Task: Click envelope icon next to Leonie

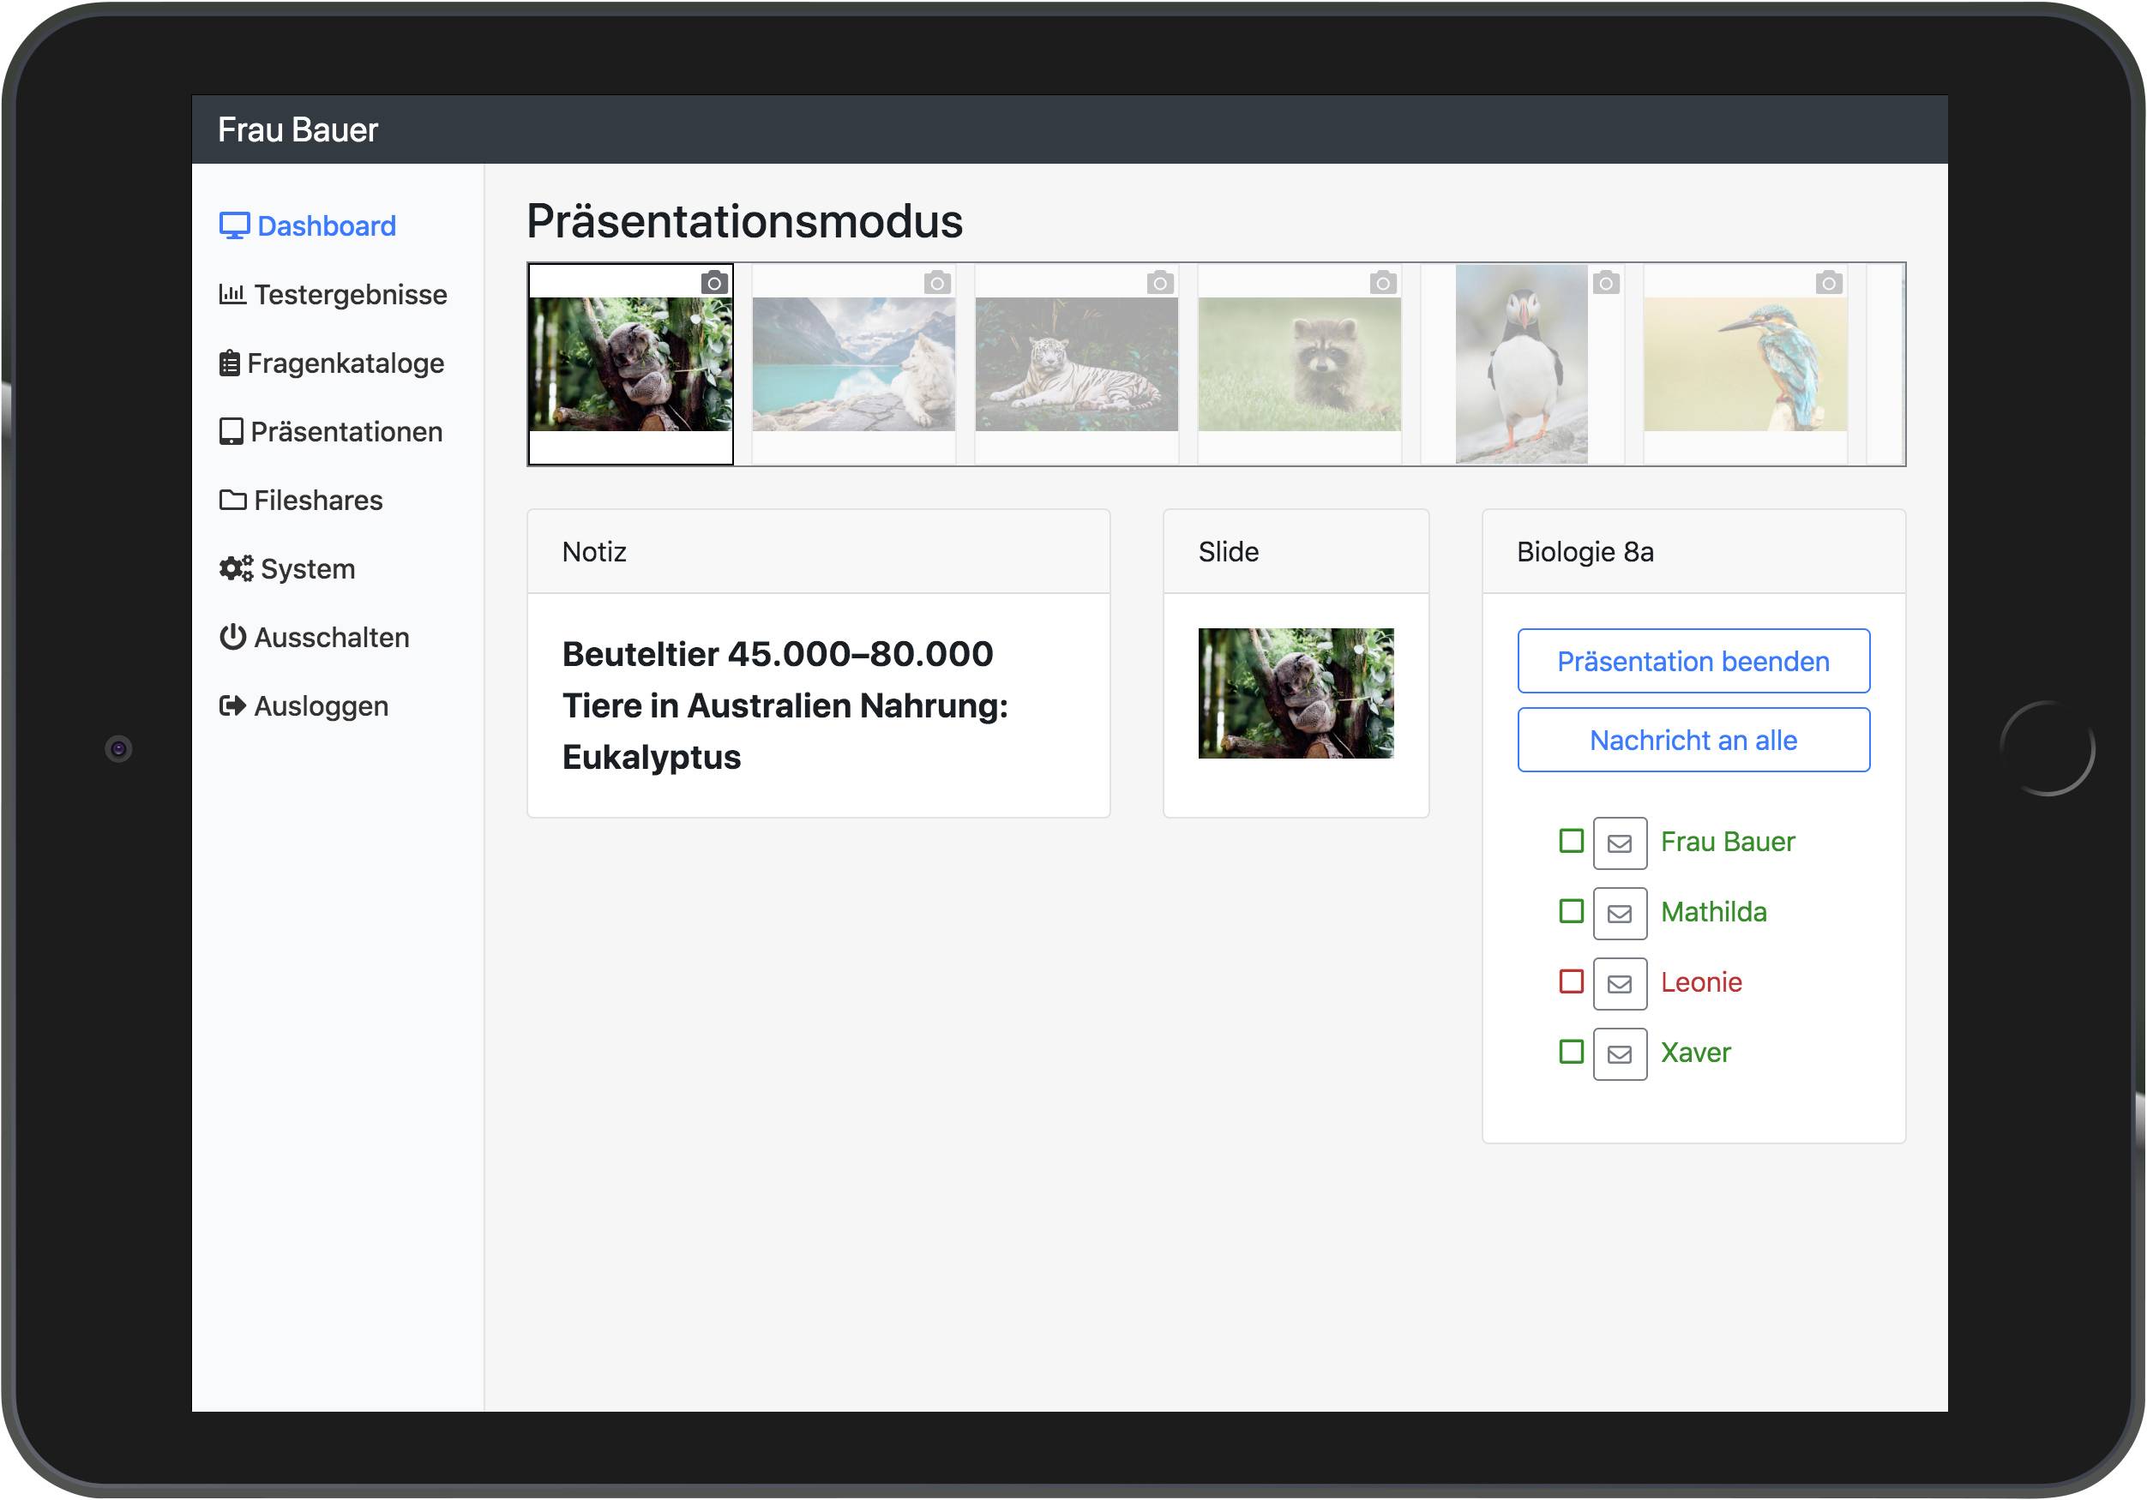Action: 1619,983
